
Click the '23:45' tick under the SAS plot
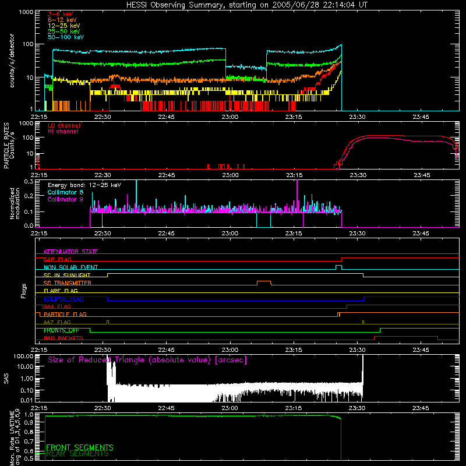click(421, 408)
